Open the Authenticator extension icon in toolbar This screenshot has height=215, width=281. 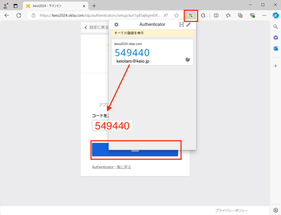click(191, 15)
